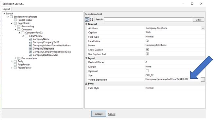The image size is (214, 120).
Task: Click the Visible Expression value text
Action: pos(167,79)
